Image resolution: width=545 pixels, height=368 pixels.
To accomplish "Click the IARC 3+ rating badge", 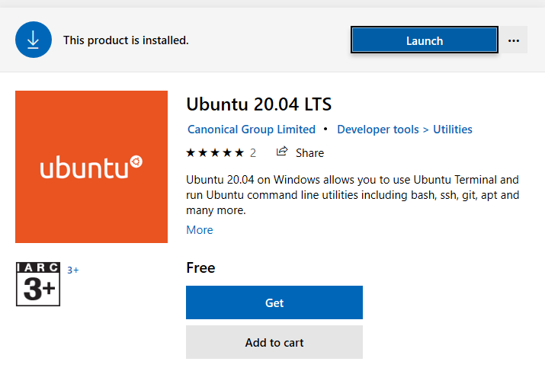I will pos(38,284).
